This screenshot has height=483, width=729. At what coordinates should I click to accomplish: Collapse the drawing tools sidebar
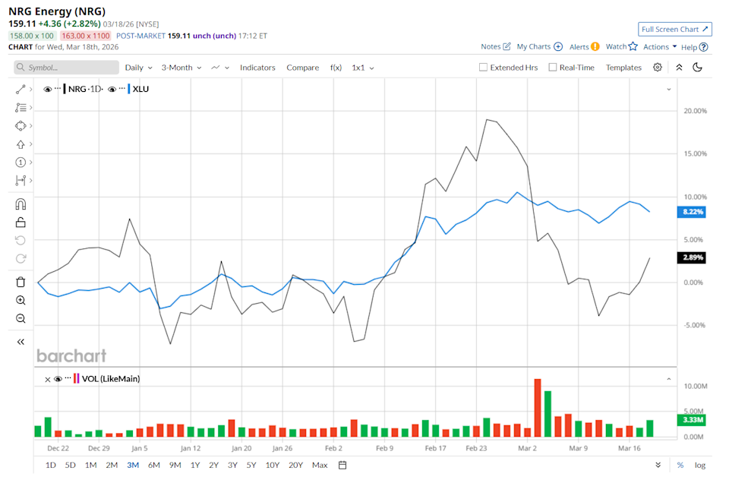click(x=20, y=341)
